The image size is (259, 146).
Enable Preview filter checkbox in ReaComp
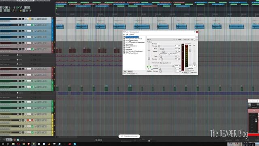click(186, 68)
